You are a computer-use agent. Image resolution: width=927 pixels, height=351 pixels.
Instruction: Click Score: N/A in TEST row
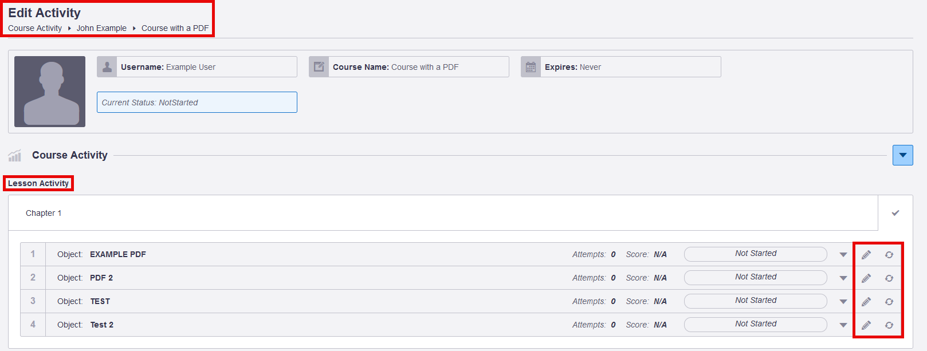(646, 301)
